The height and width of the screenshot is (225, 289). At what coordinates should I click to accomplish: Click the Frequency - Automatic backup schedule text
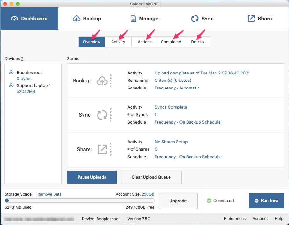(177, 88)
